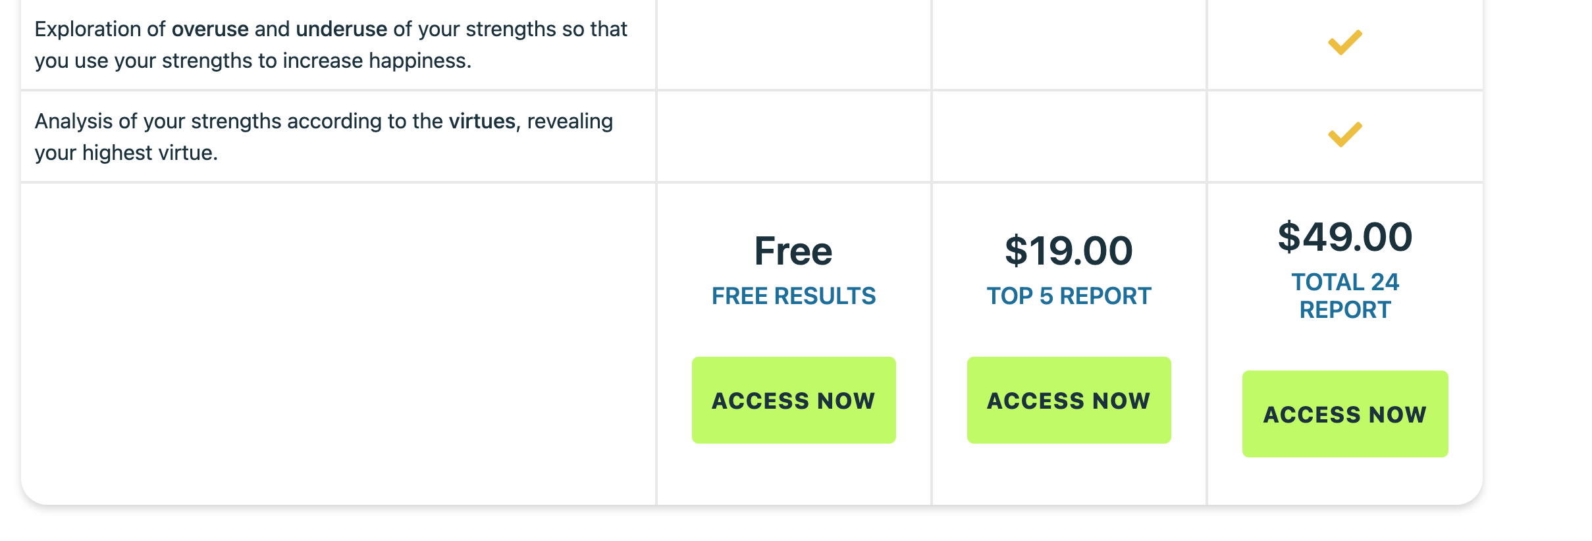The height and width of the screenshot is (541, 1592).
Task: Click the $19.00 price heading
Action: (1069, 251)
